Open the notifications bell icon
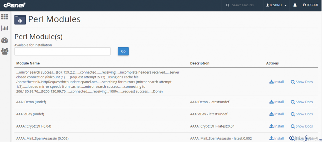The height and width of the screenshot is (142, 322). [295, 5]
